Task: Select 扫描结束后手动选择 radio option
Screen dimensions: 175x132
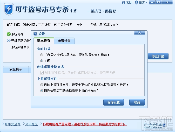Action: (x=42, y=91)
